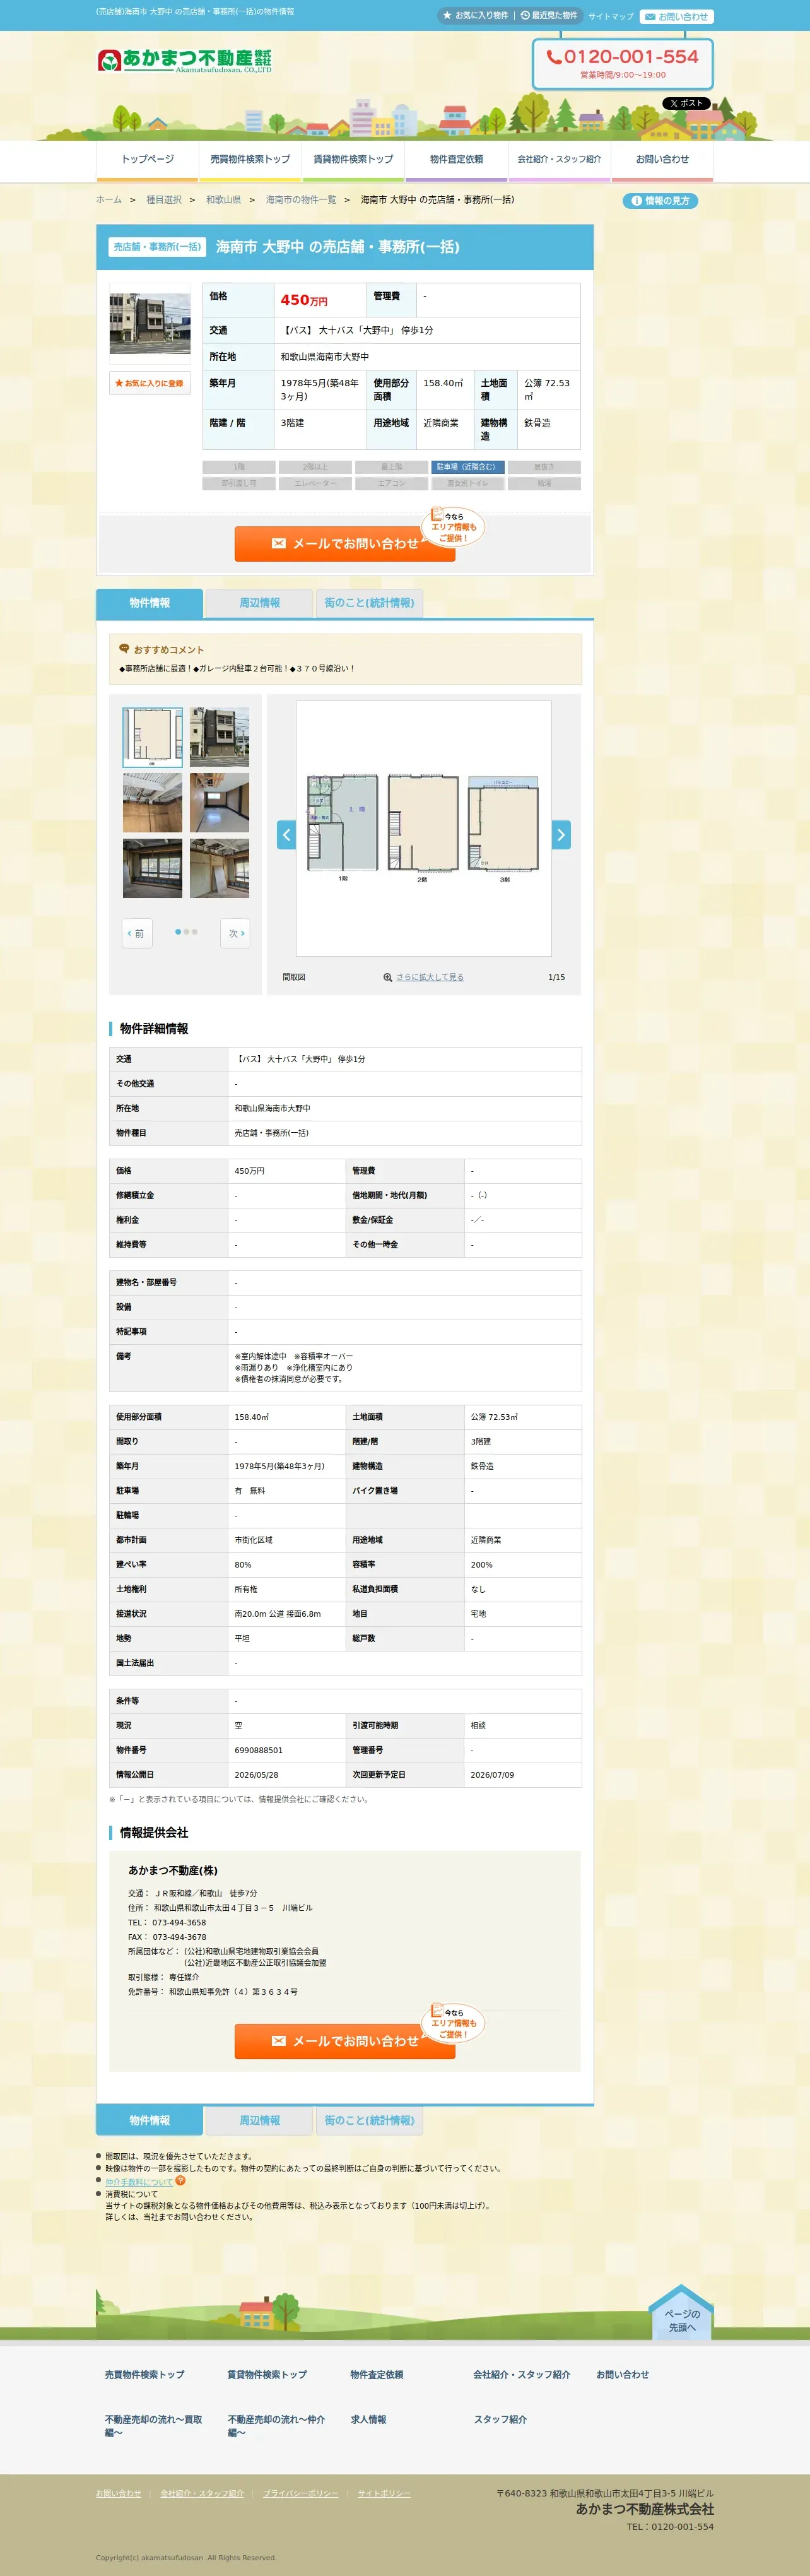Image resolution: width=810 pixels, height=2576 pixels.
Task: Open the 仲介手数料について link
Action: point(139,2182)
